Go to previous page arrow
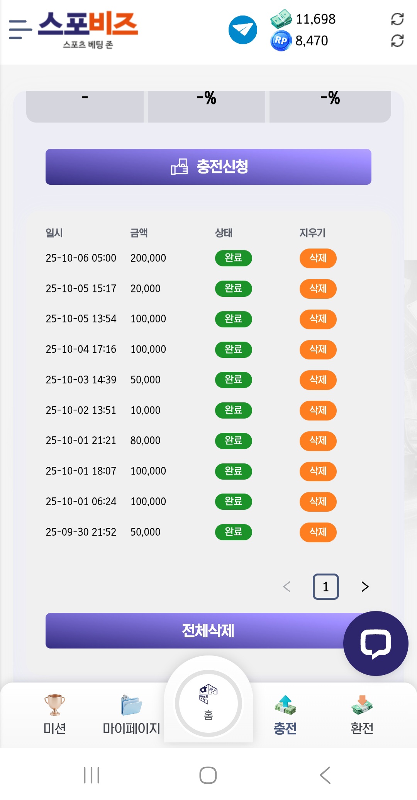Viewport: 417px width, 800px height. pyautogui.click(x=286, y=587)
